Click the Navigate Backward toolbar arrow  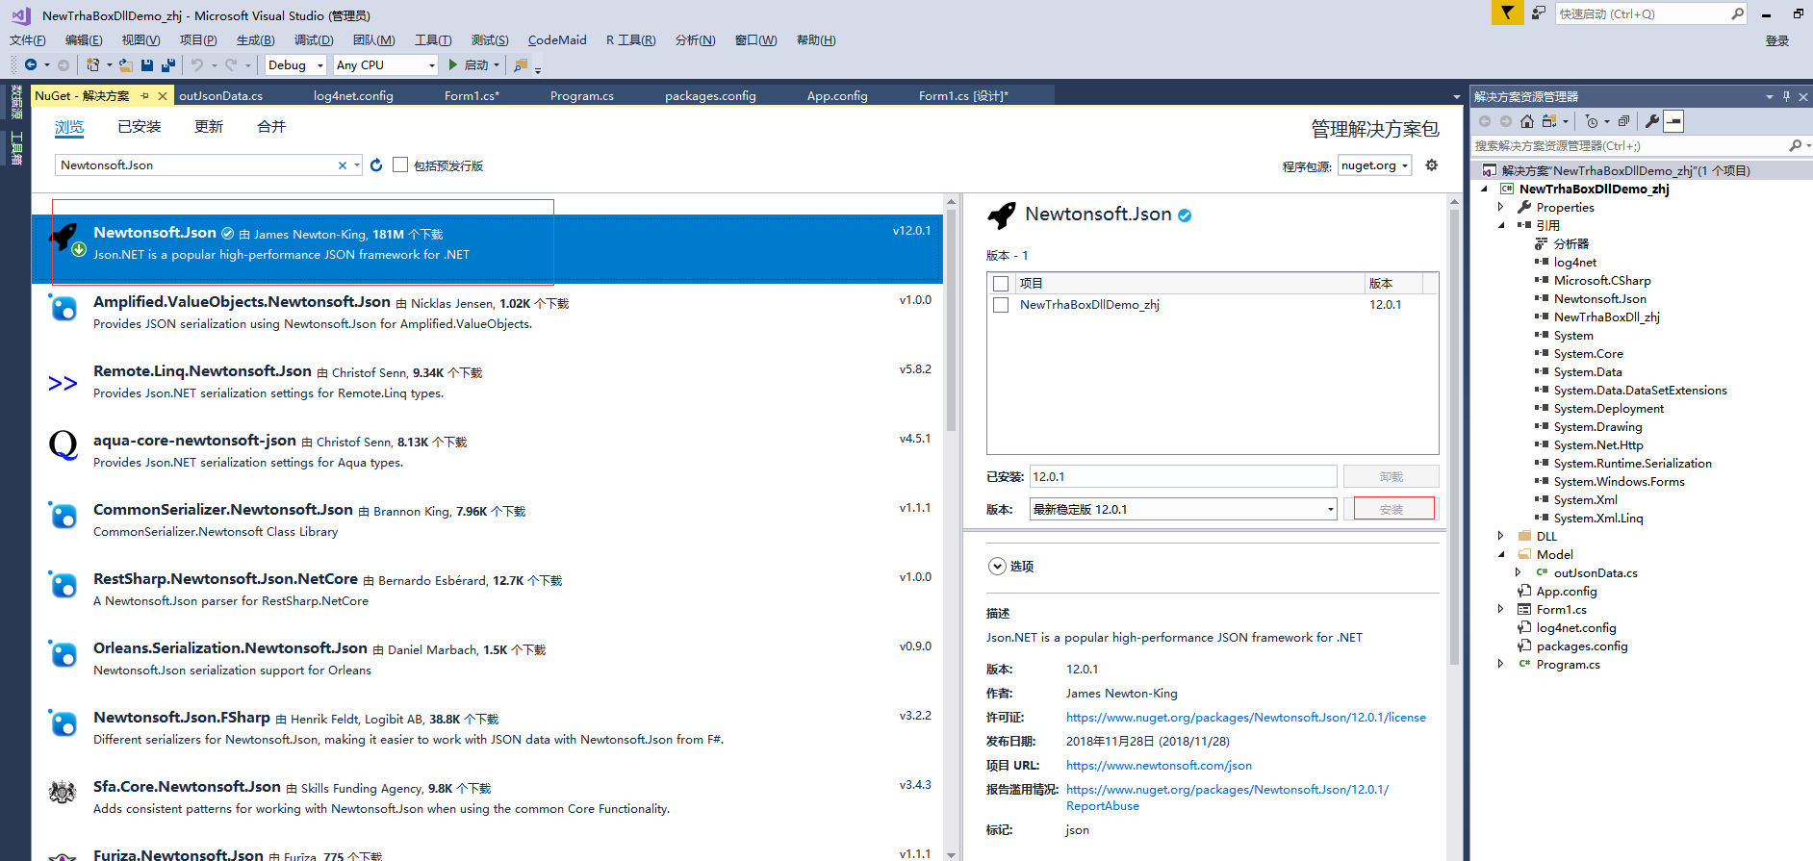click(x=31, y=65)
